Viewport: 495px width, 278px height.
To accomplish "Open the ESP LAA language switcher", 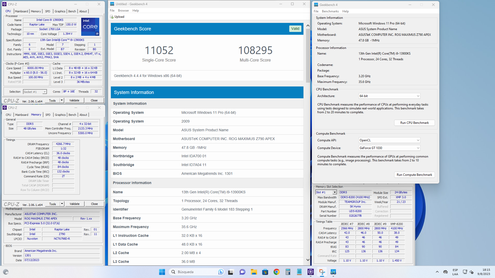I will click(455, 272).
